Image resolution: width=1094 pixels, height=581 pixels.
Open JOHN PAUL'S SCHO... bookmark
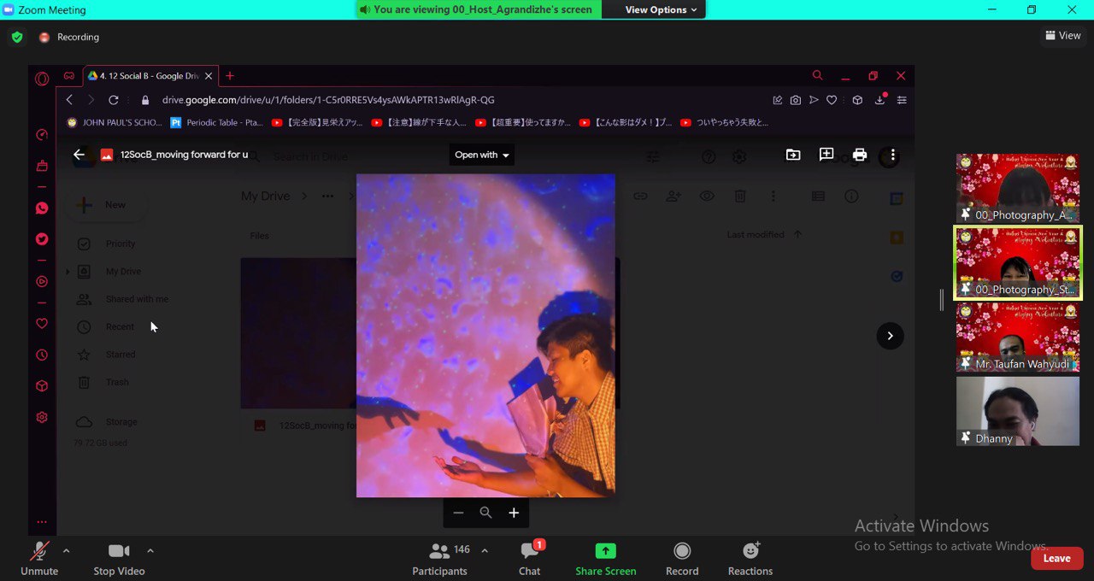(115, 122)
